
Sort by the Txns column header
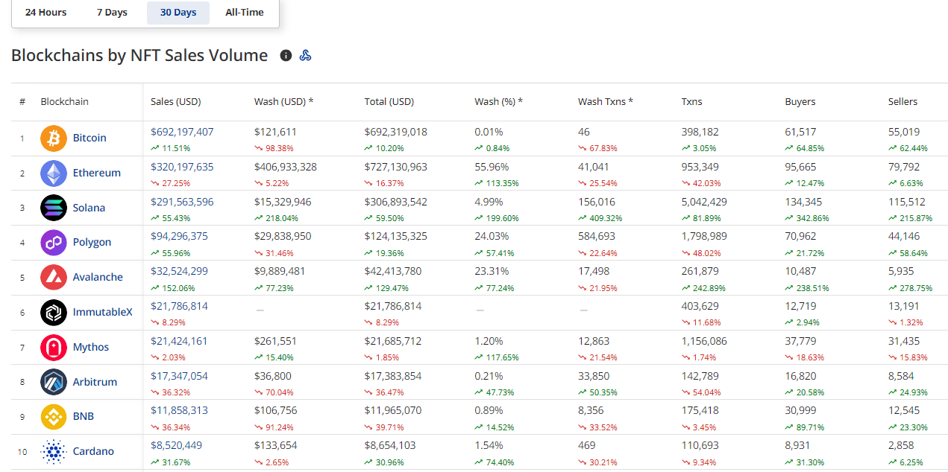[x=691, y=102]
